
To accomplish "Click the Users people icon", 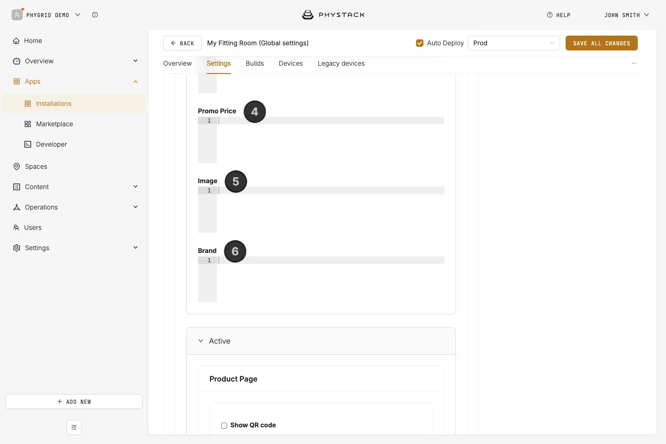I will click(16, 228).
